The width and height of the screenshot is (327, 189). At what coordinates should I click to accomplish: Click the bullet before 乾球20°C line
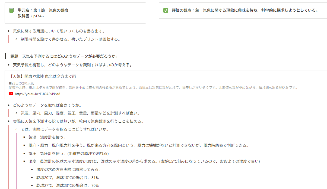pyautogui.click(x=32, y=178)
